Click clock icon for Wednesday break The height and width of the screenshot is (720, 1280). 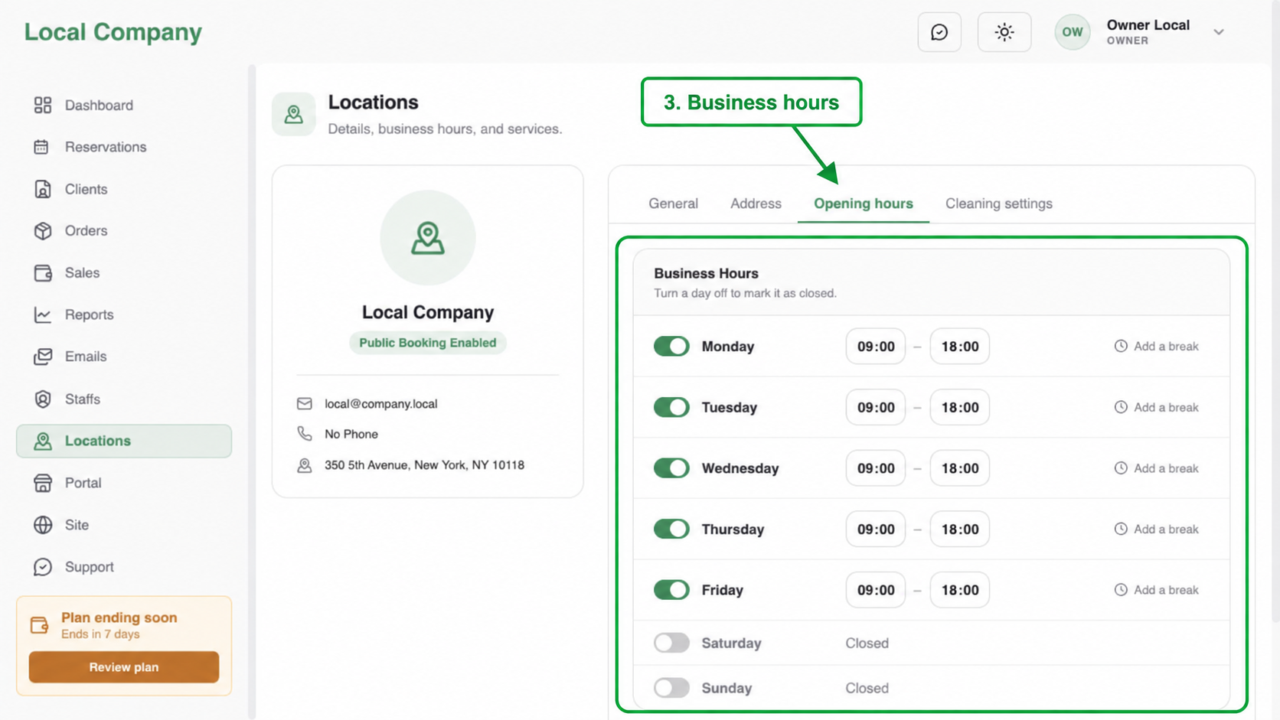click(x=1121, y=468)
